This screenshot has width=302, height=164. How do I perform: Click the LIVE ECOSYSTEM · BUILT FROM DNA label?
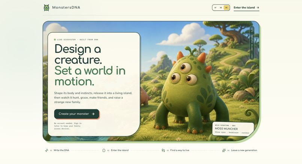coord(78,40)
